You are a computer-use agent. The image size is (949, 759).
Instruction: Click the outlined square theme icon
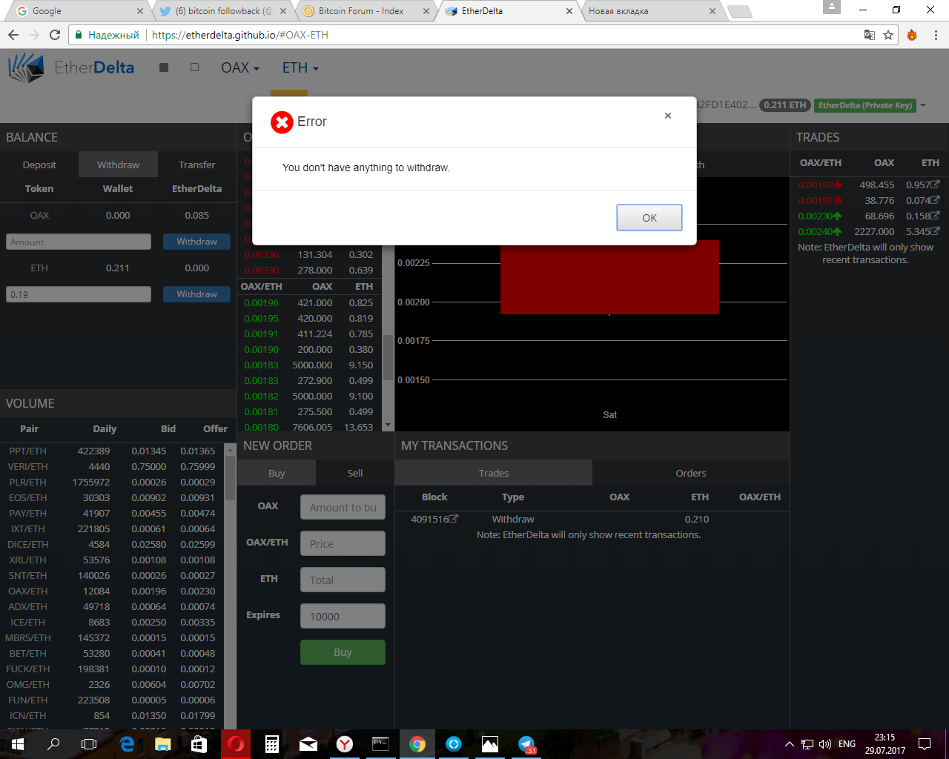coord(194,67)
